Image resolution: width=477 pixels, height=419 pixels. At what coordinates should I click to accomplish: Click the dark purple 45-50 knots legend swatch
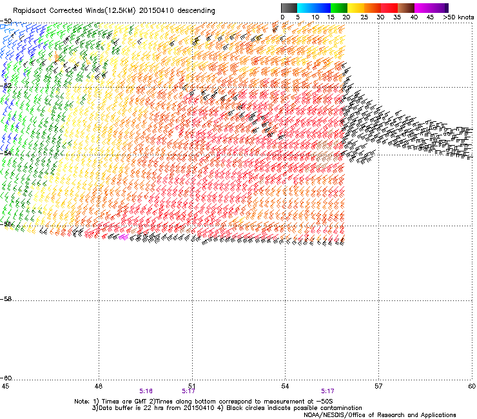point(440,8)
